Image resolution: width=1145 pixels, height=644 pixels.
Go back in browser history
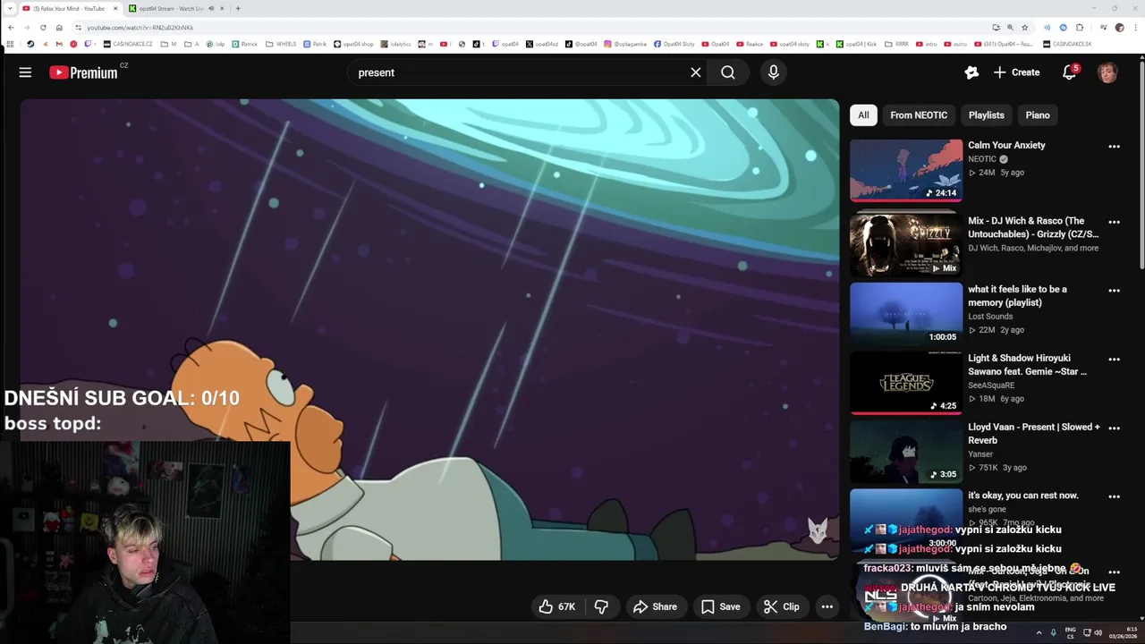tap(11, 28)
